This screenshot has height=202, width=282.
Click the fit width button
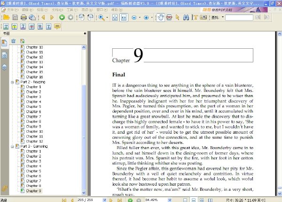(124, 17)
